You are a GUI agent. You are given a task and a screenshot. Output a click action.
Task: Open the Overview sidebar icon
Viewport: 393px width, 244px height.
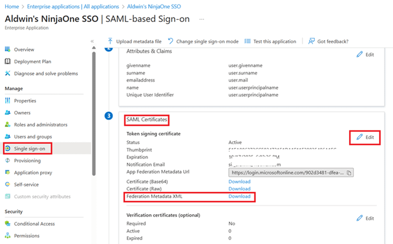coord(7,49)
